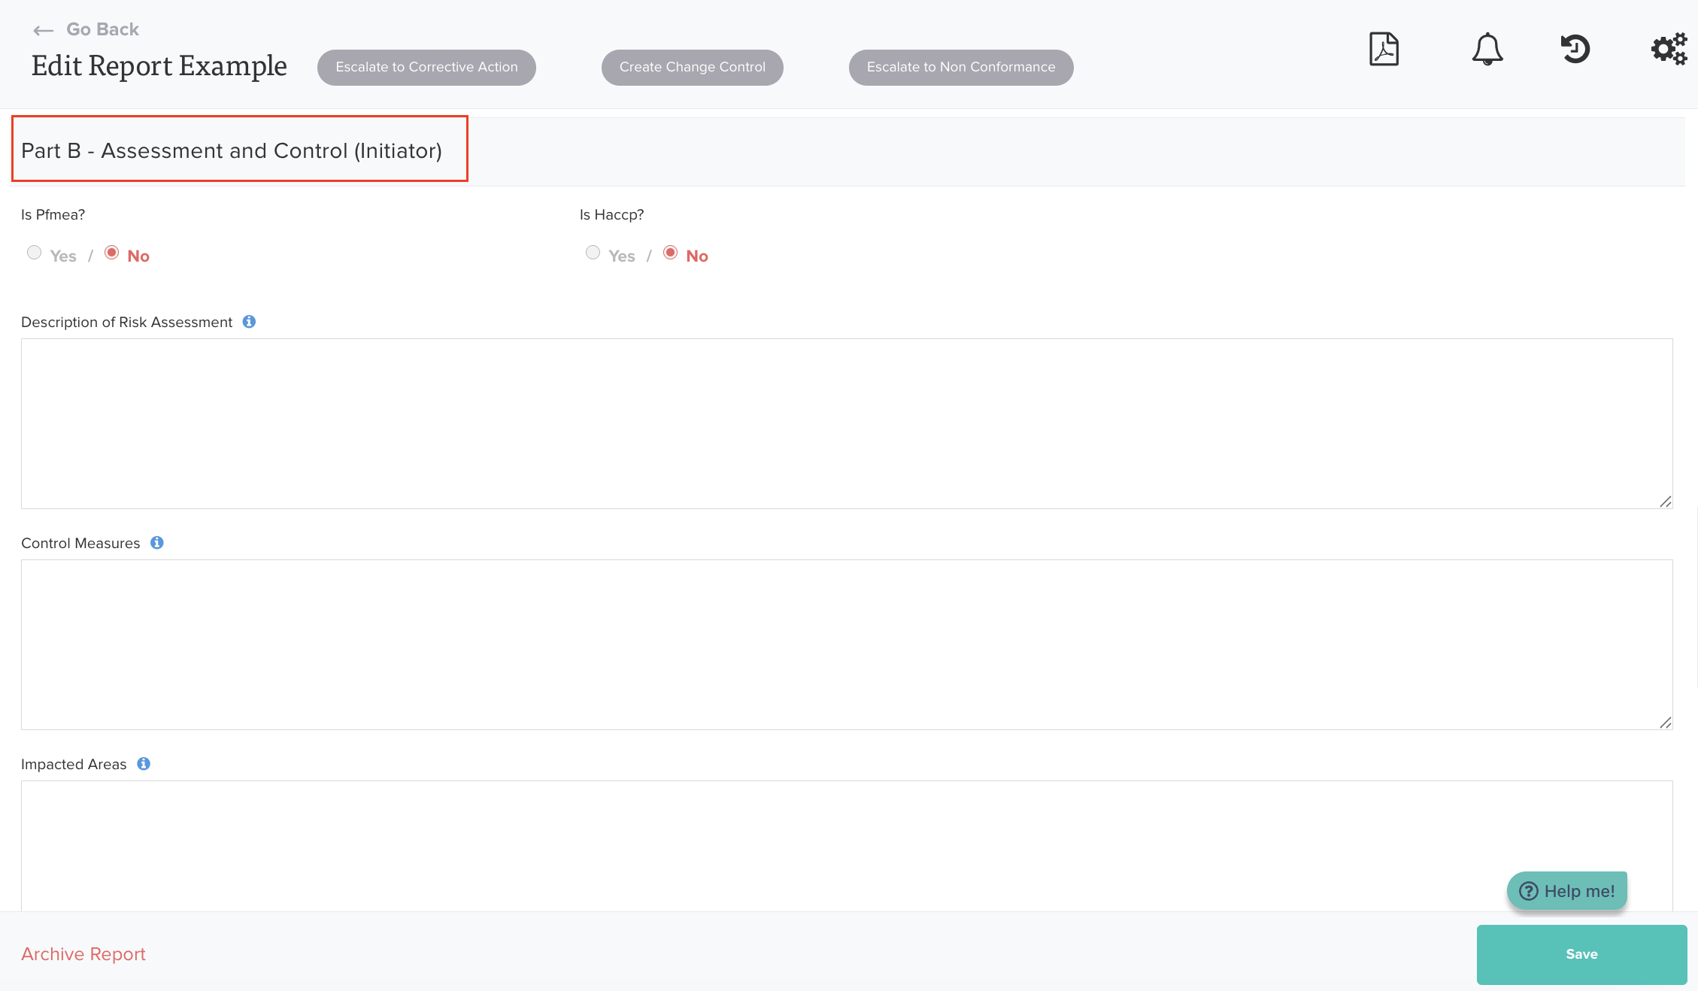Save the report
The width and height of the screenshot is (1698, 991).
[1581, 954]
